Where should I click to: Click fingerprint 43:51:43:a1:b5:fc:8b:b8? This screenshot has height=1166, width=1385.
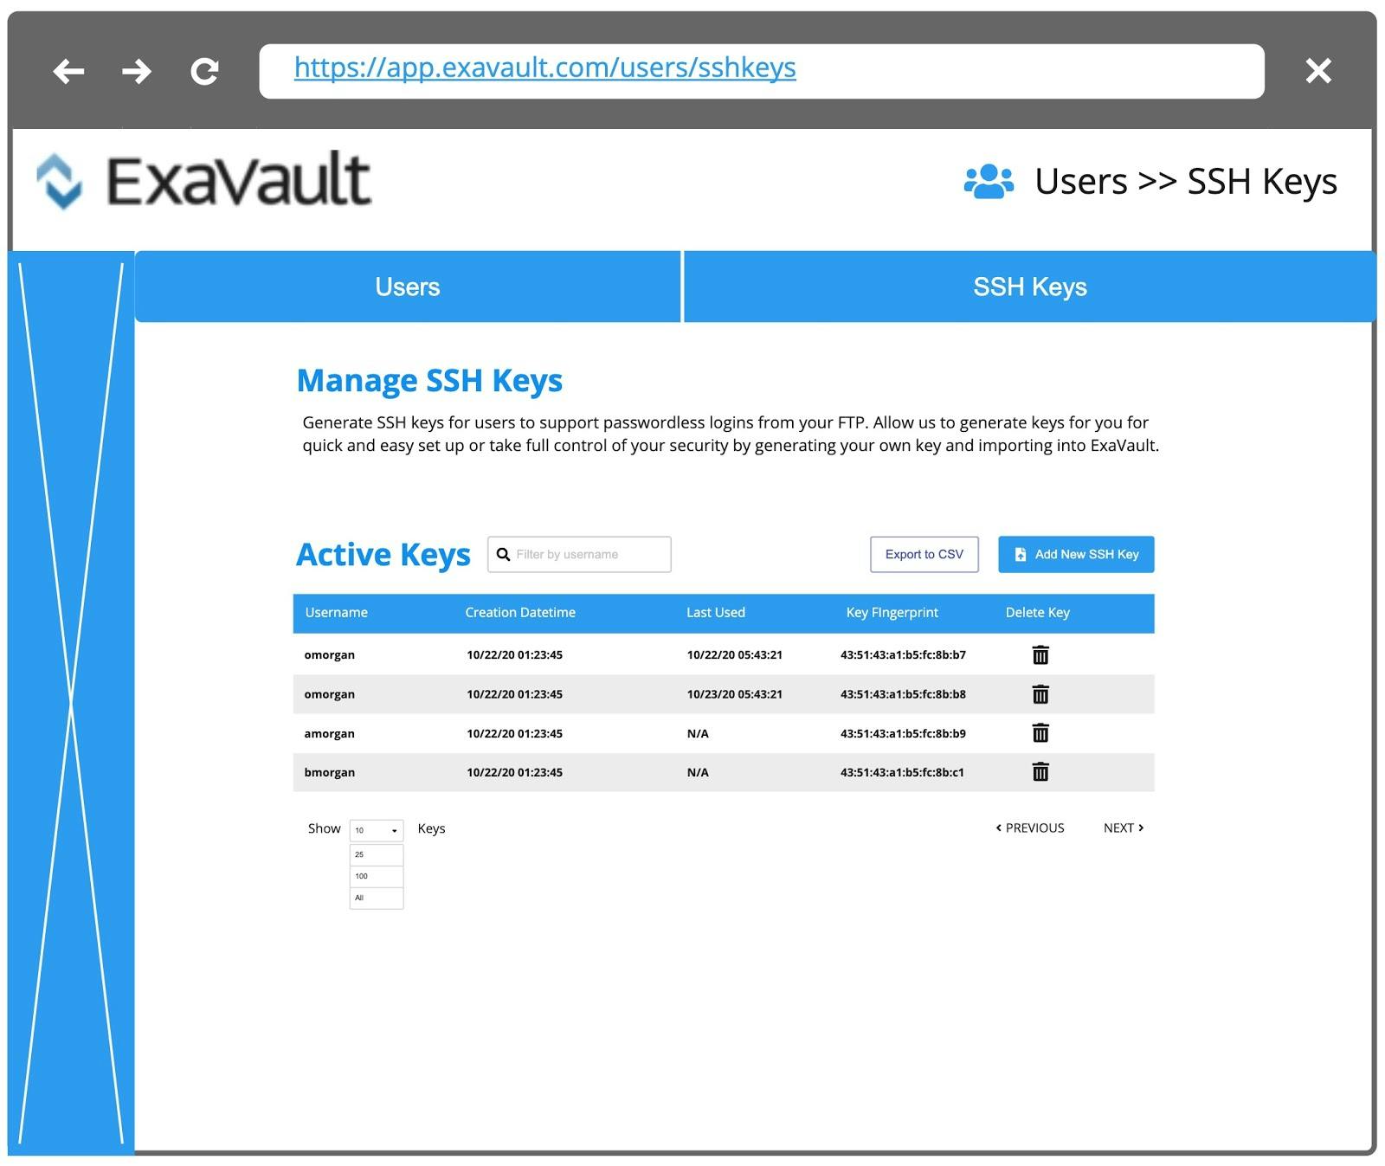903,694
